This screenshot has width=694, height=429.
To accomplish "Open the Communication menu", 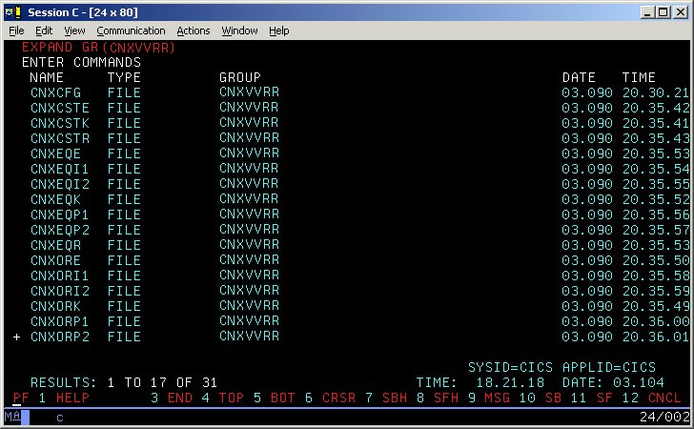I will coord(131,31).
